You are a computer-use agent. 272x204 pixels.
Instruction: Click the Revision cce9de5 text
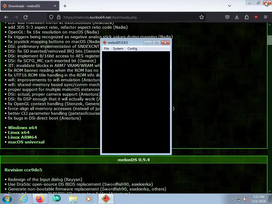pos(23,170)
